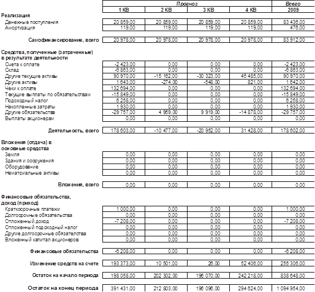
Task: Select Вложения, всего 1 КВ cell
Action: click(x=124, y=185)
